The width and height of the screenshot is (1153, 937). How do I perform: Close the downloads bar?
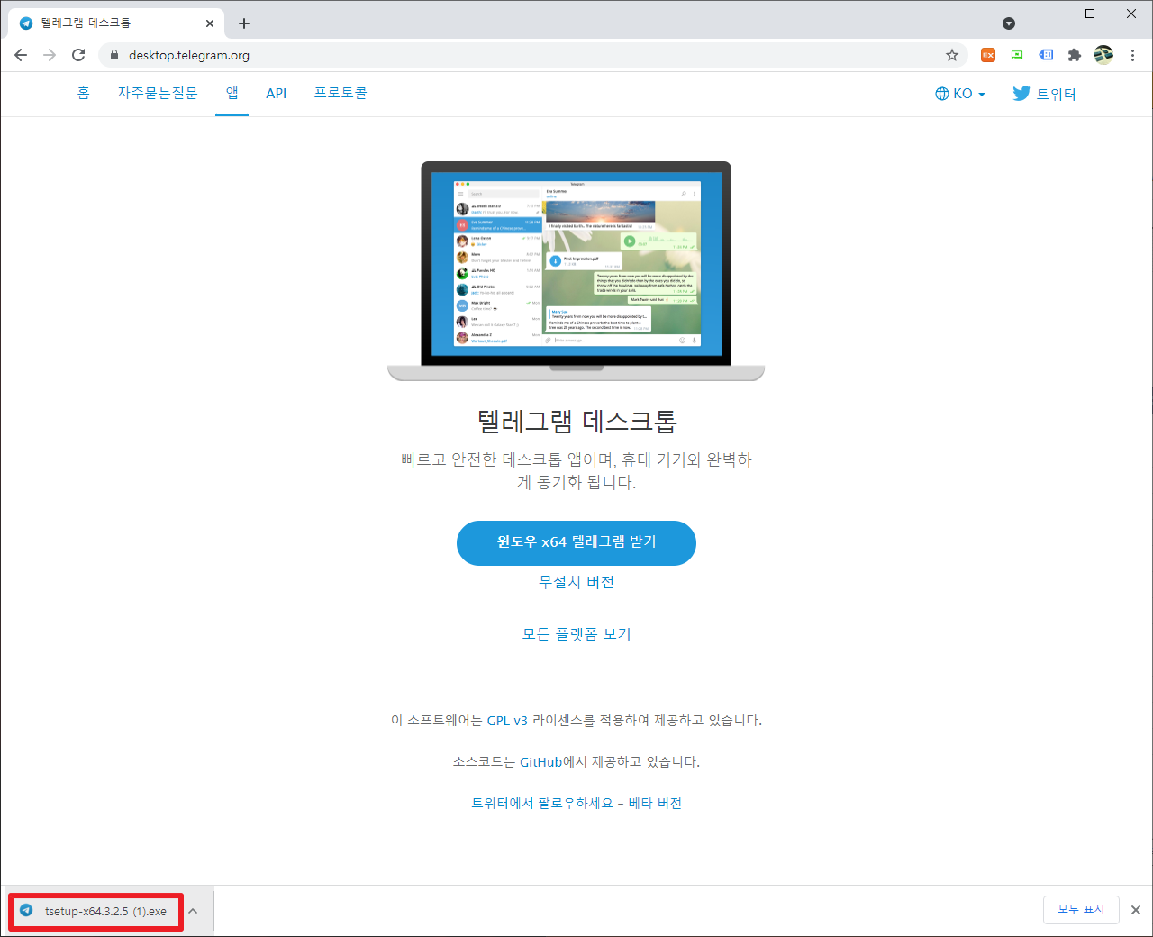(x=1136, y=910)
